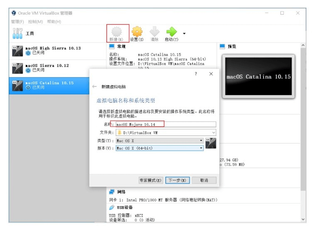Click the USB section icon

point(112,207)
